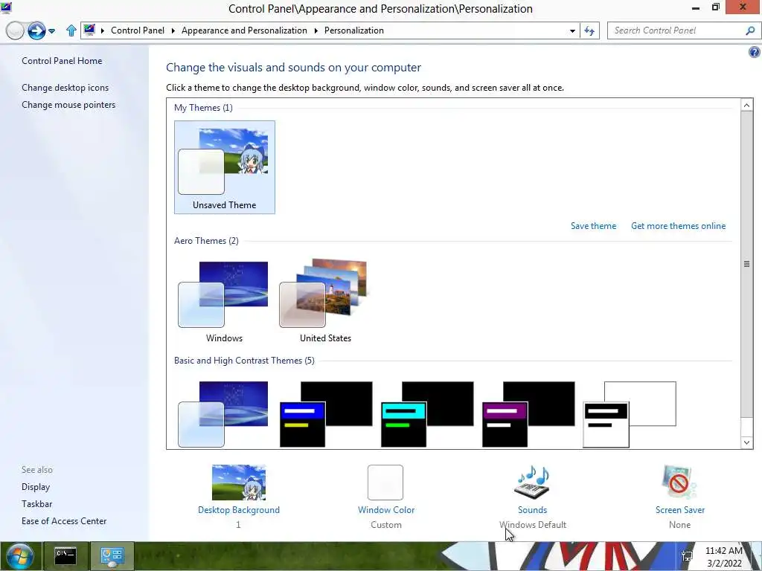762x571 pixels.
Task: Open Screen Saver icon
Action: pos(679,482)
